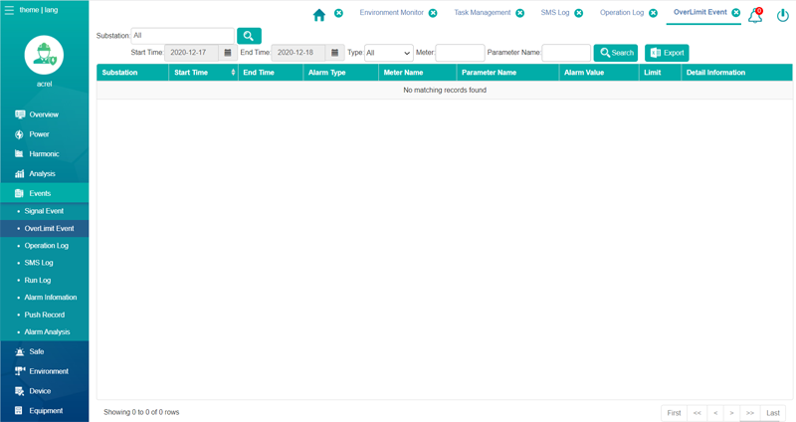796x422 pixels.
Task: Go to the Last page button
Action: [x=772, y=412]
